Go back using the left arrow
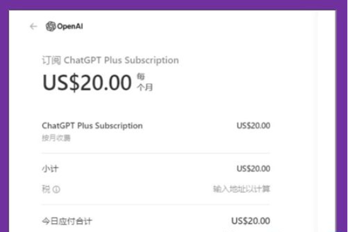The image size is (348, 232). [33, 26]
